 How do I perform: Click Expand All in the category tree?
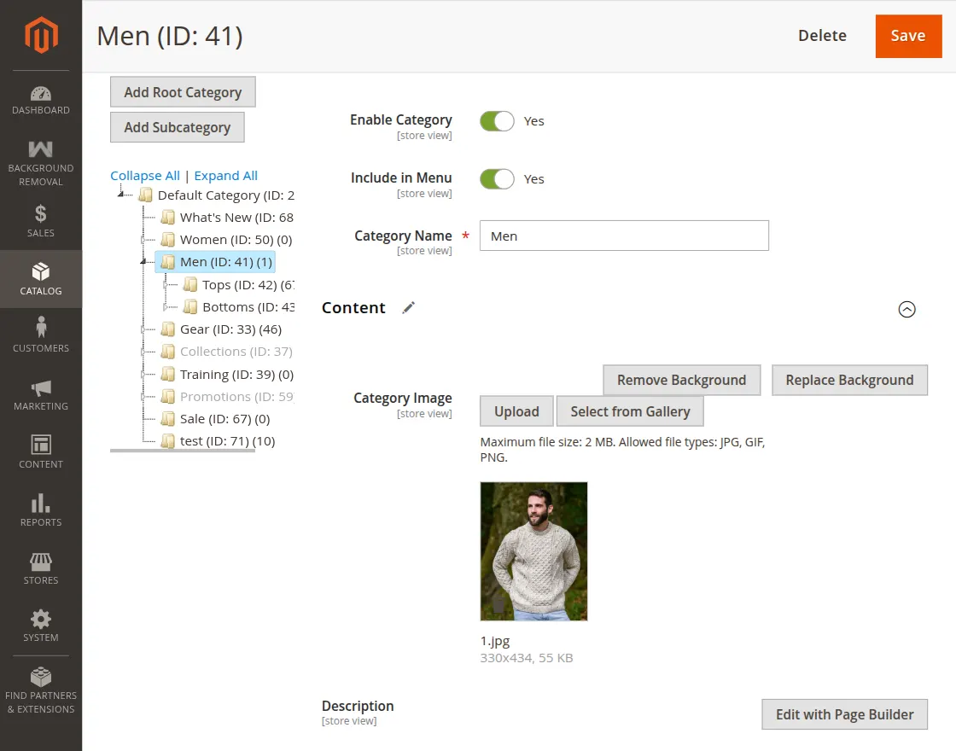(225, 175)
